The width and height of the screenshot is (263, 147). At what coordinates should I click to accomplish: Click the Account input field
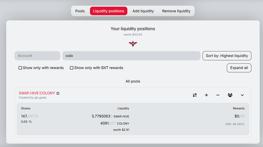point(37,56)
